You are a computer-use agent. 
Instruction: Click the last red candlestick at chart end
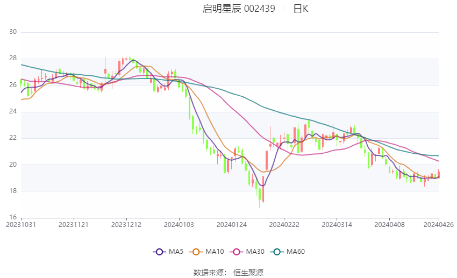[439, 174]
